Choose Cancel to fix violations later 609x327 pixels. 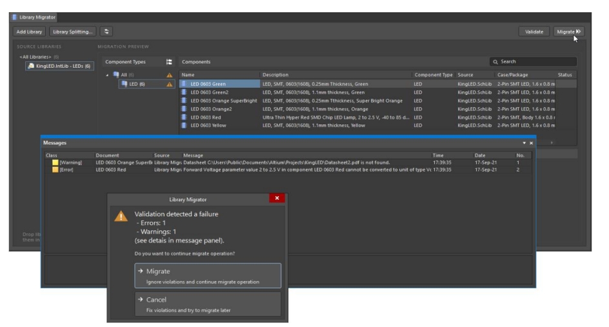pyautogui.click(x=208, y=304)
